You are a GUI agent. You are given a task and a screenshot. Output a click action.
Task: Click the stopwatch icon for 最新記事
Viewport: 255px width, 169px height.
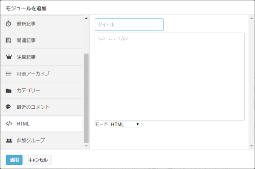[8, 24]
